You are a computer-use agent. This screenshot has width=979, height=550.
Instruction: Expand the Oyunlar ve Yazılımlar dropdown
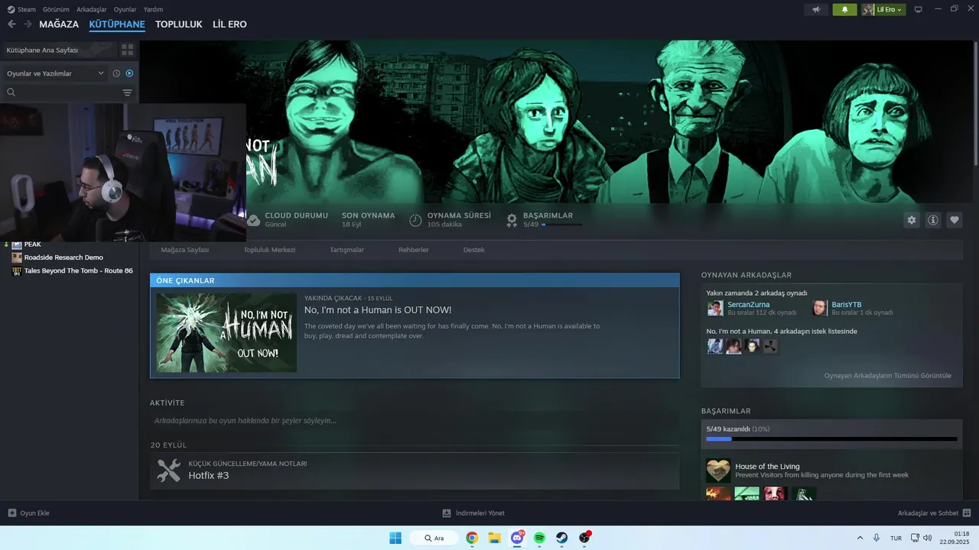click(x=55, y=73)
